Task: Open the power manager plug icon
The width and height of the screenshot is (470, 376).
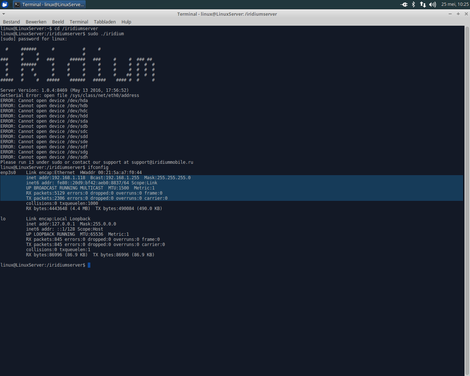Action: [x=404, y=4]
